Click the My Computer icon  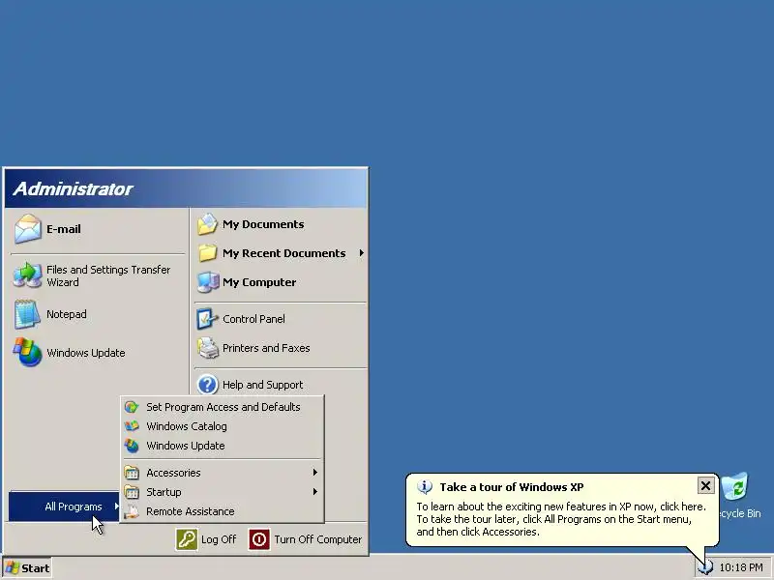[207, 282]
